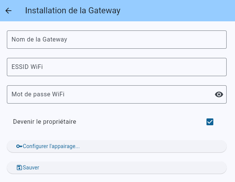Image resolution: width=235 pixels, height=182 pixels.
Task: Focus the Nom de la Gateway field
Action: tap(116, 40)
